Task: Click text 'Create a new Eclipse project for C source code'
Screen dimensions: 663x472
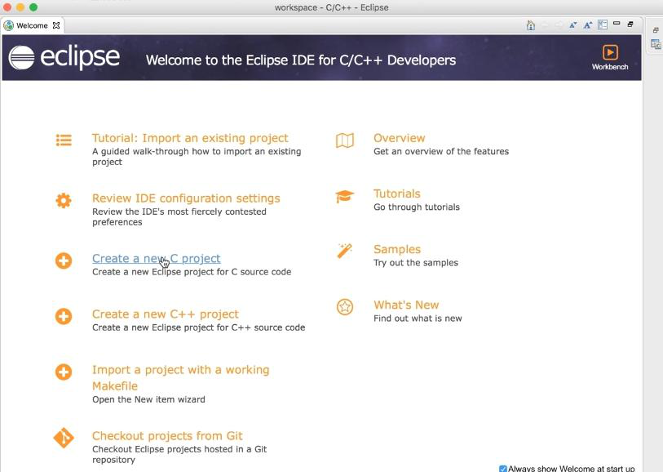Action: tap(192, 272)
